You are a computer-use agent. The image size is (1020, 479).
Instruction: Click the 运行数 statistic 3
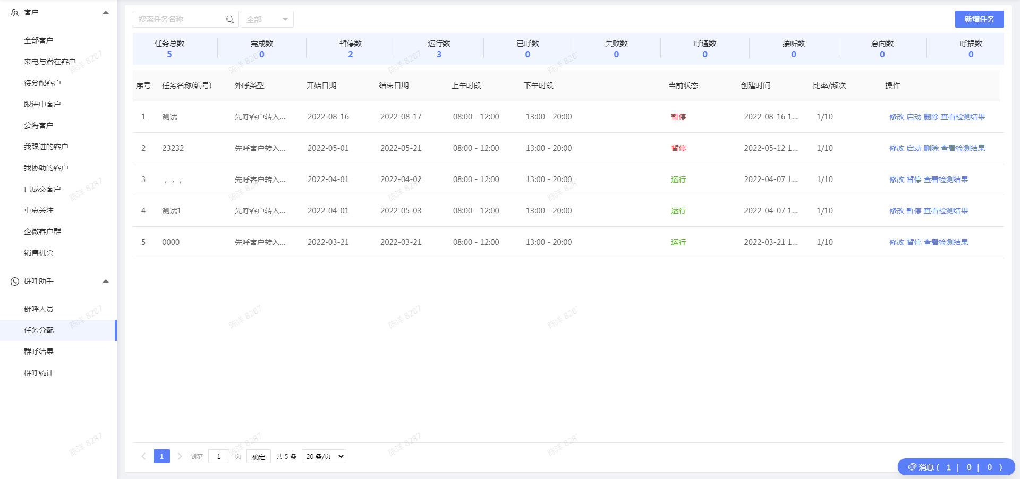coord(439,54)
